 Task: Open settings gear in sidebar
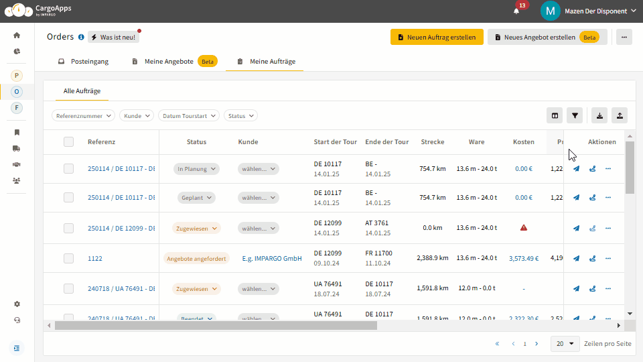pos(17,304)
